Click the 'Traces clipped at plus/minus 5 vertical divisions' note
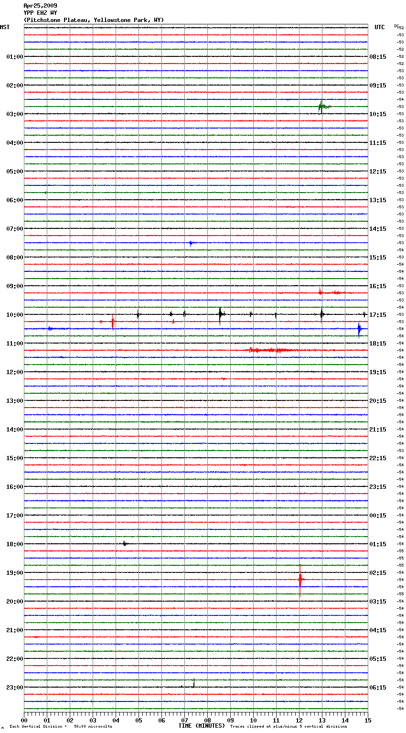Screen dimensions: 406x733 288,727
